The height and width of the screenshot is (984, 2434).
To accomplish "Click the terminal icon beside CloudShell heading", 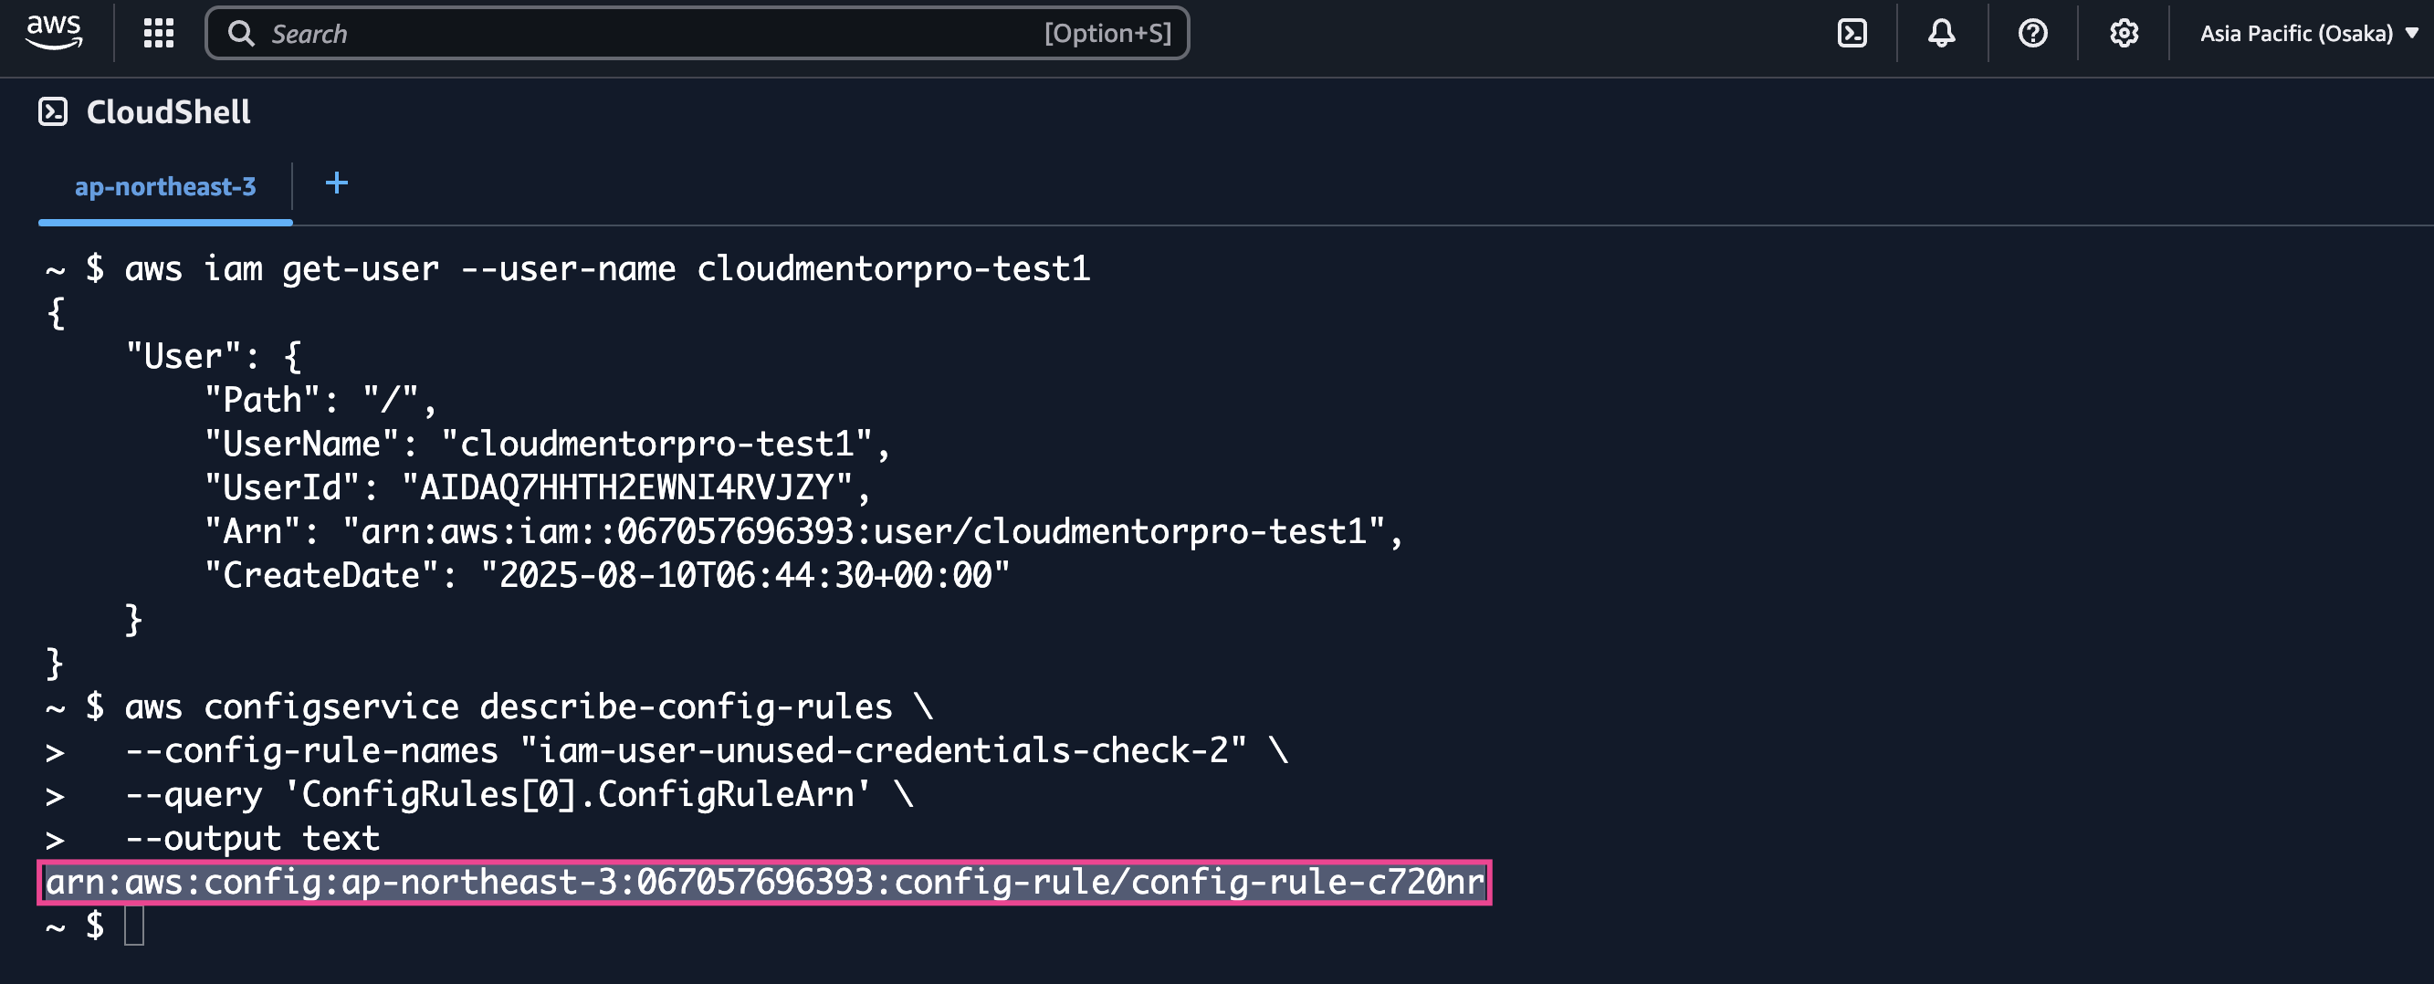I will [53, 111].
